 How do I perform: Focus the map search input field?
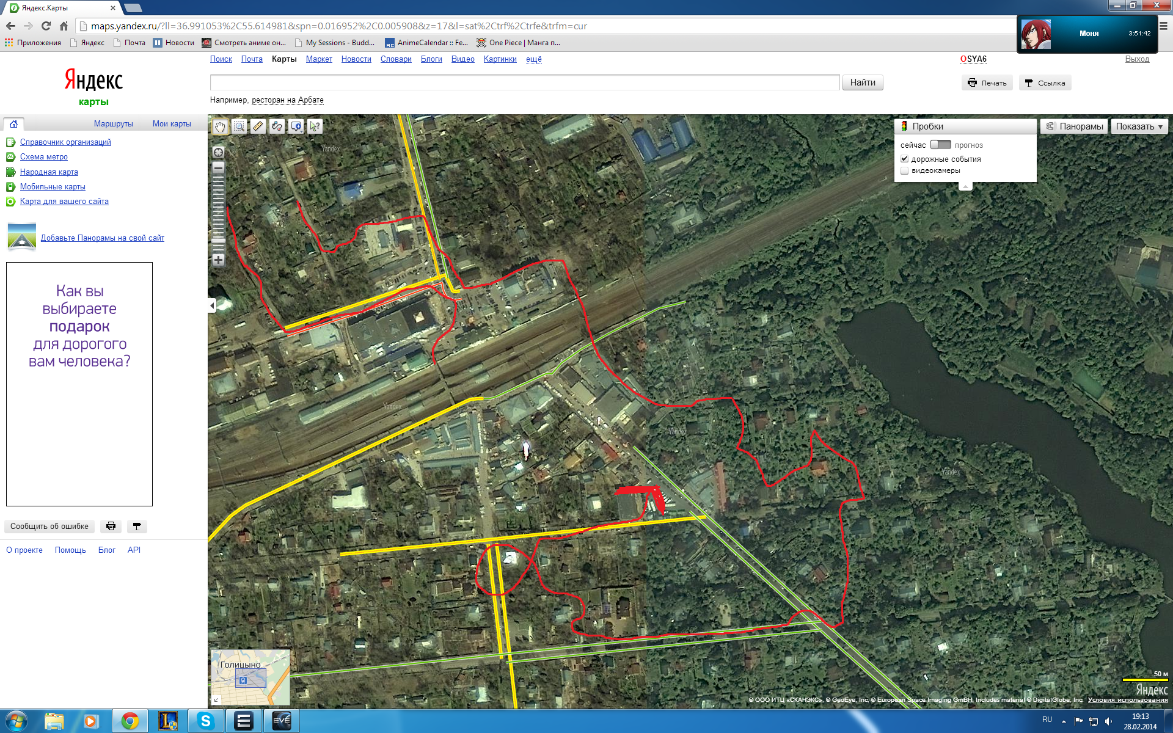[x=525, y=82]
